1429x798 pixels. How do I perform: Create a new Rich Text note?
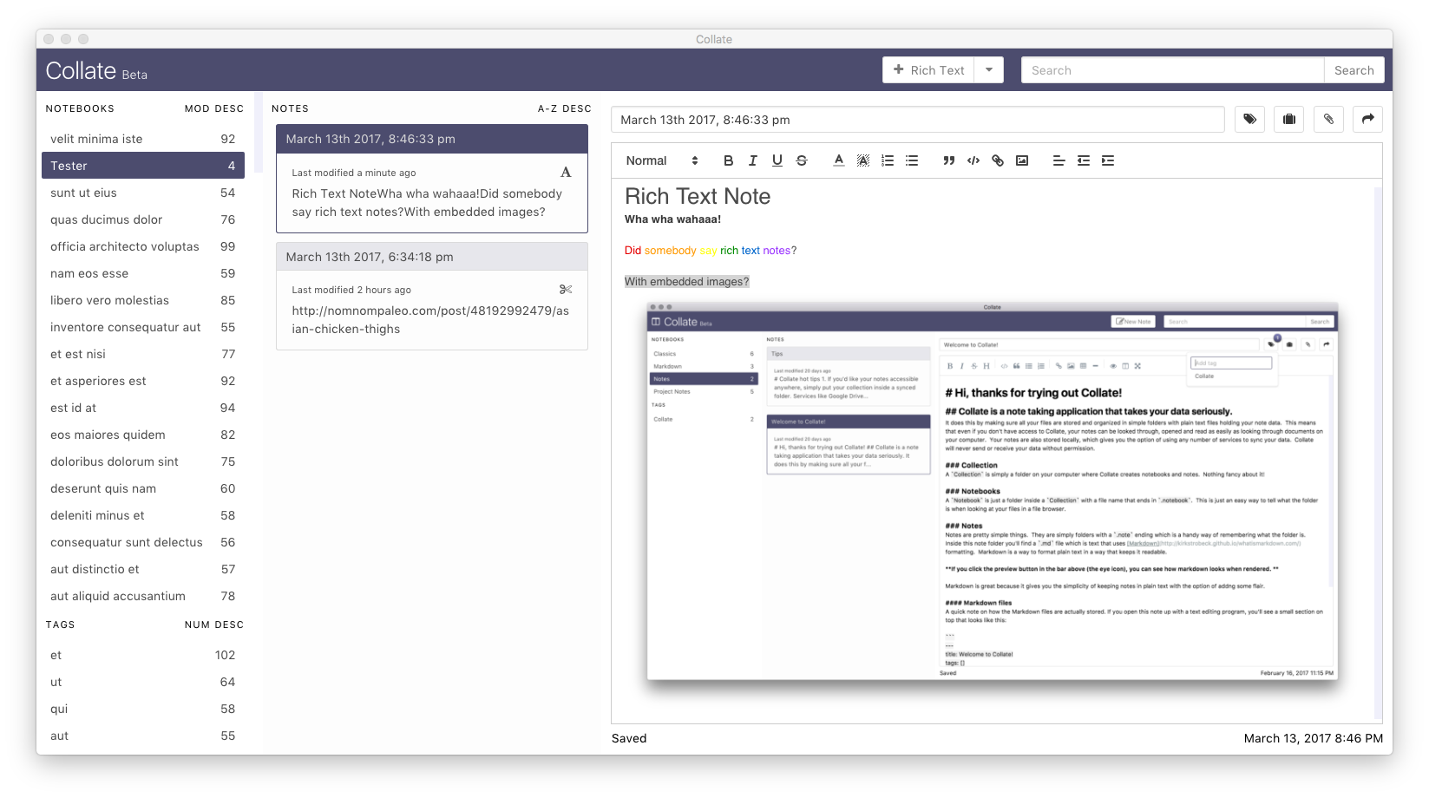[x=928, y=70]
